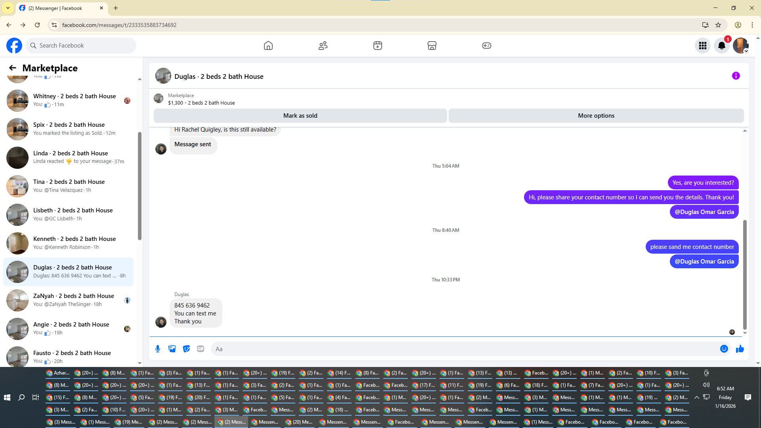Click the voice clip microphone icon
This screenshot has width=761, height=428.
158,349
